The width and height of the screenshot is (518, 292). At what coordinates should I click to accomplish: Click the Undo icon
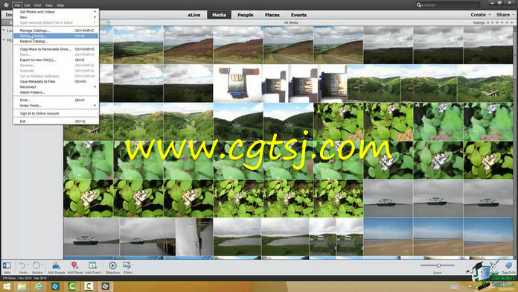(x=22, y=265)
